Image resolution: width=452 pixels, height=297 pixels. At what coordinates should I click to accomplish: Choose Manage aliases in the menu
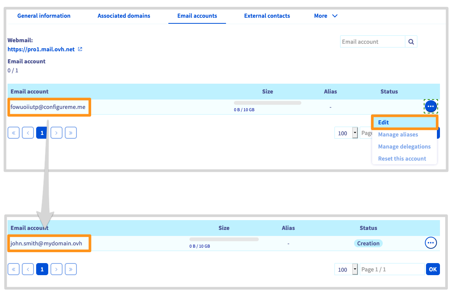point(398,135)
